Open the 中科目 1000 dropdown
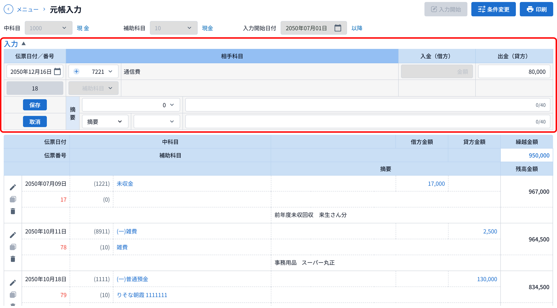The image size is (557, 308). point(49,28)
